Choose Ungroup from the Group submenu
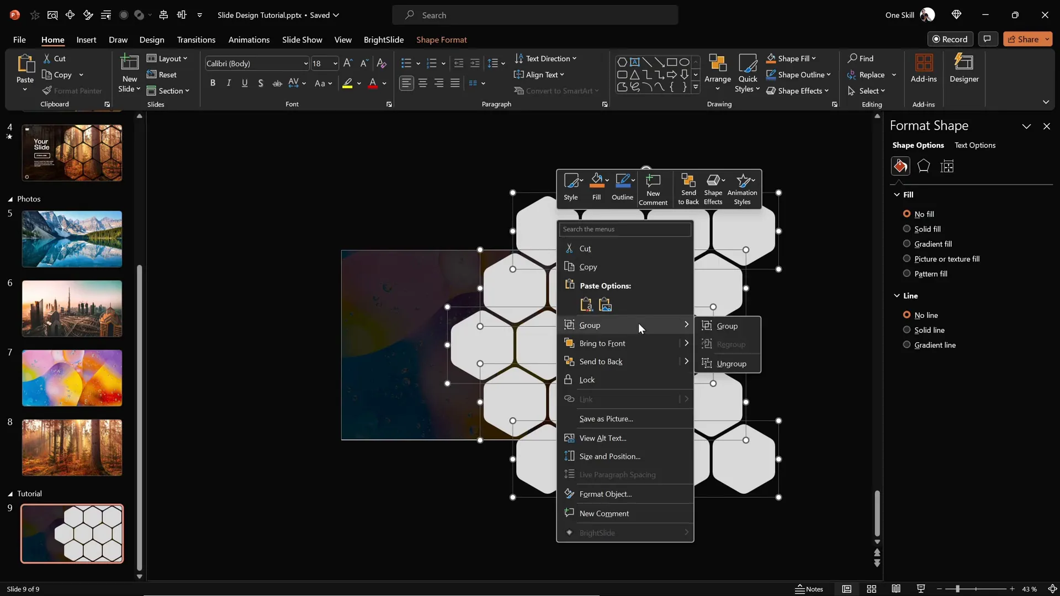 tap(727, 363)
